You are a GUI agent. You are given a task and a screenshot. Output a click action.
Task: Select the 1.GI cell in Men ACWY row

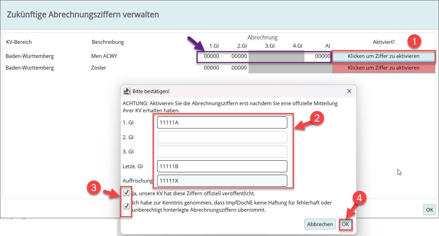pos(211,56)
